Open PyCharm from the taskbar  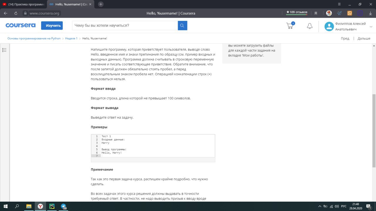point(52,206)
